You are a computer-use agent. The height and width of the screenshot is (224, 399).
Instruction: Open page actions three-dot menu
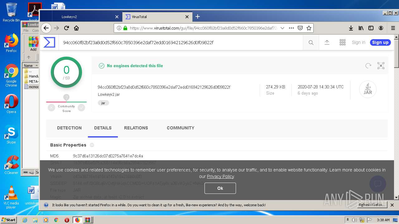[291, 28]
